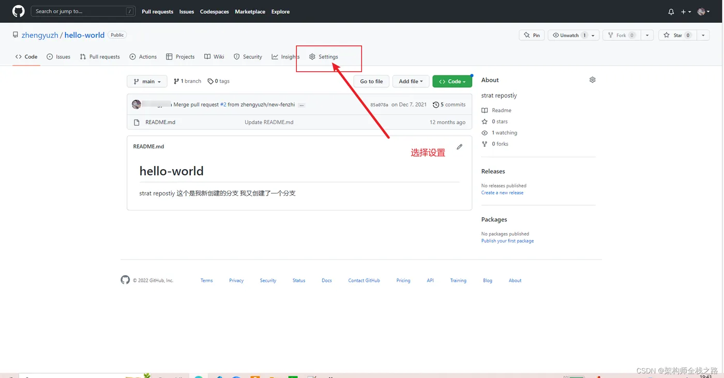Expand commit message ellipsis button
Image resolution: width=724 pixels, height=378 pixels.
301,105
